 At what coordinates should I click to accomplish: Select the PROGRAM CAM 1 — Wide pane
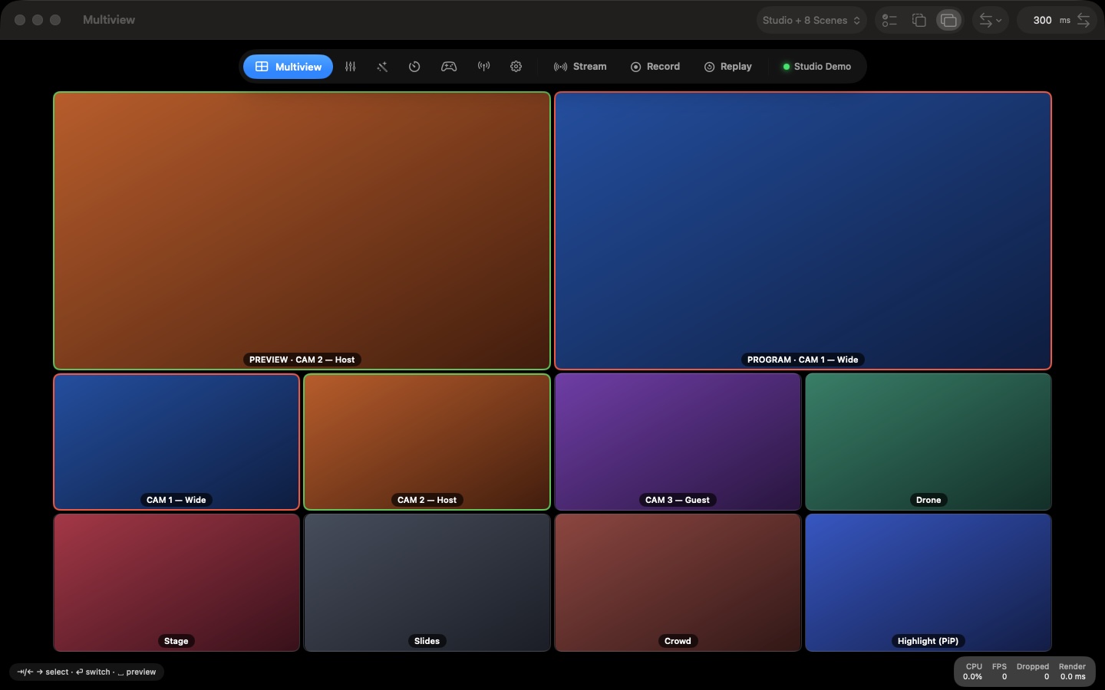pos(803,231)
